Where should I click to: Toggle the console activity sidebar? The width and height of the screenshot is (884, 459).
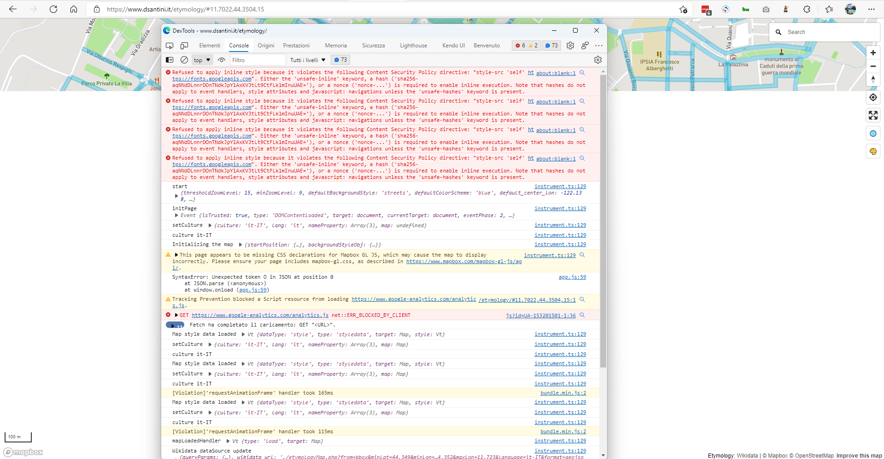pos(170,60)
